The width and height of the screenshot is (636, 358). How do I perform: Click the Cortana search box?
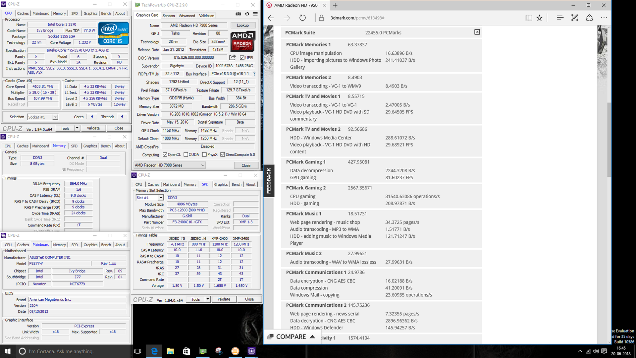click(74, 351)
